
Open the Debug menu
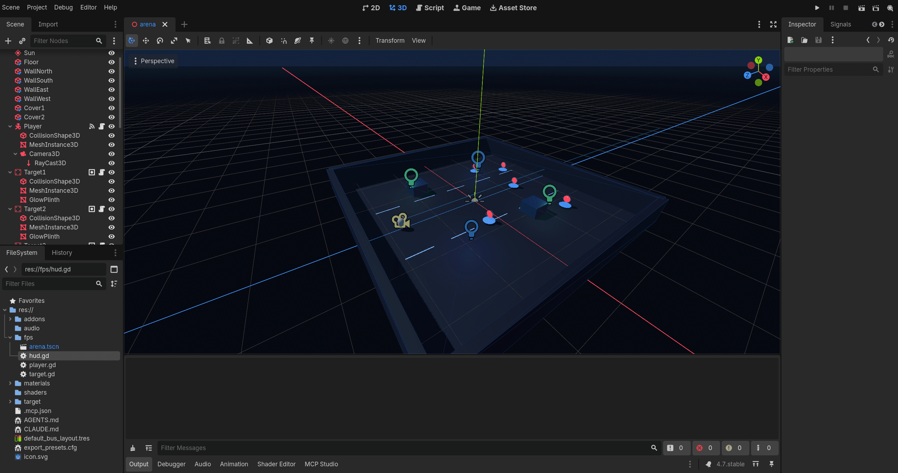tap(63, 7)
